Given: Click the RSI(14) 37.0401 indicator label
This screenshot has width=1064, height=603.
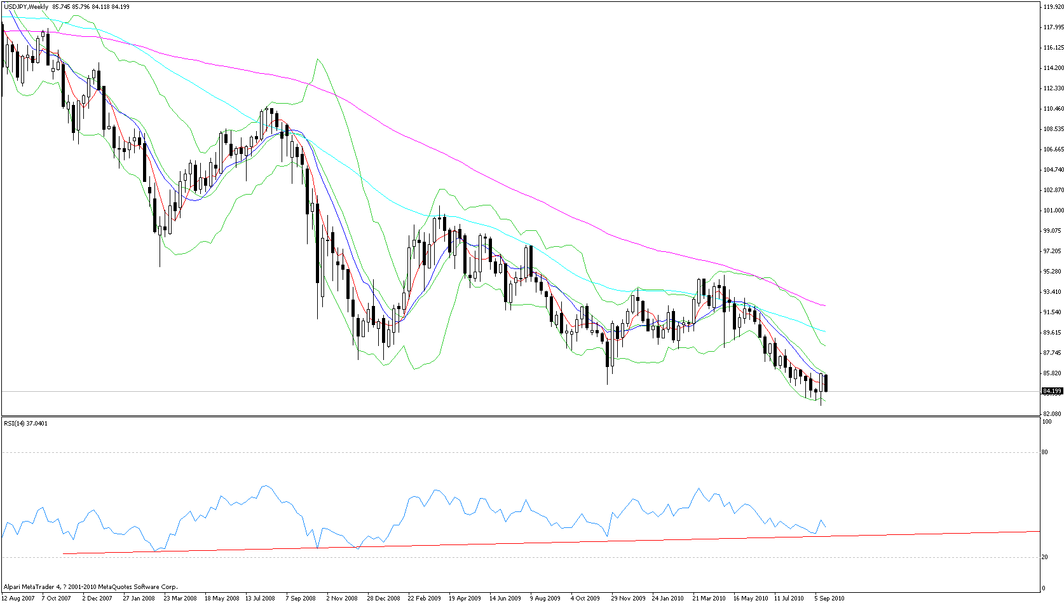Looking at the screenshot, I should (x=26, y=423).
